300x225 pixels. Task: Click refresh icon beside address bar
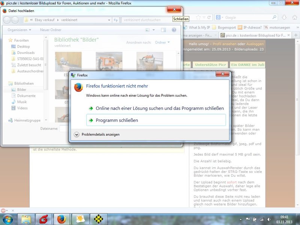[115, 20]
